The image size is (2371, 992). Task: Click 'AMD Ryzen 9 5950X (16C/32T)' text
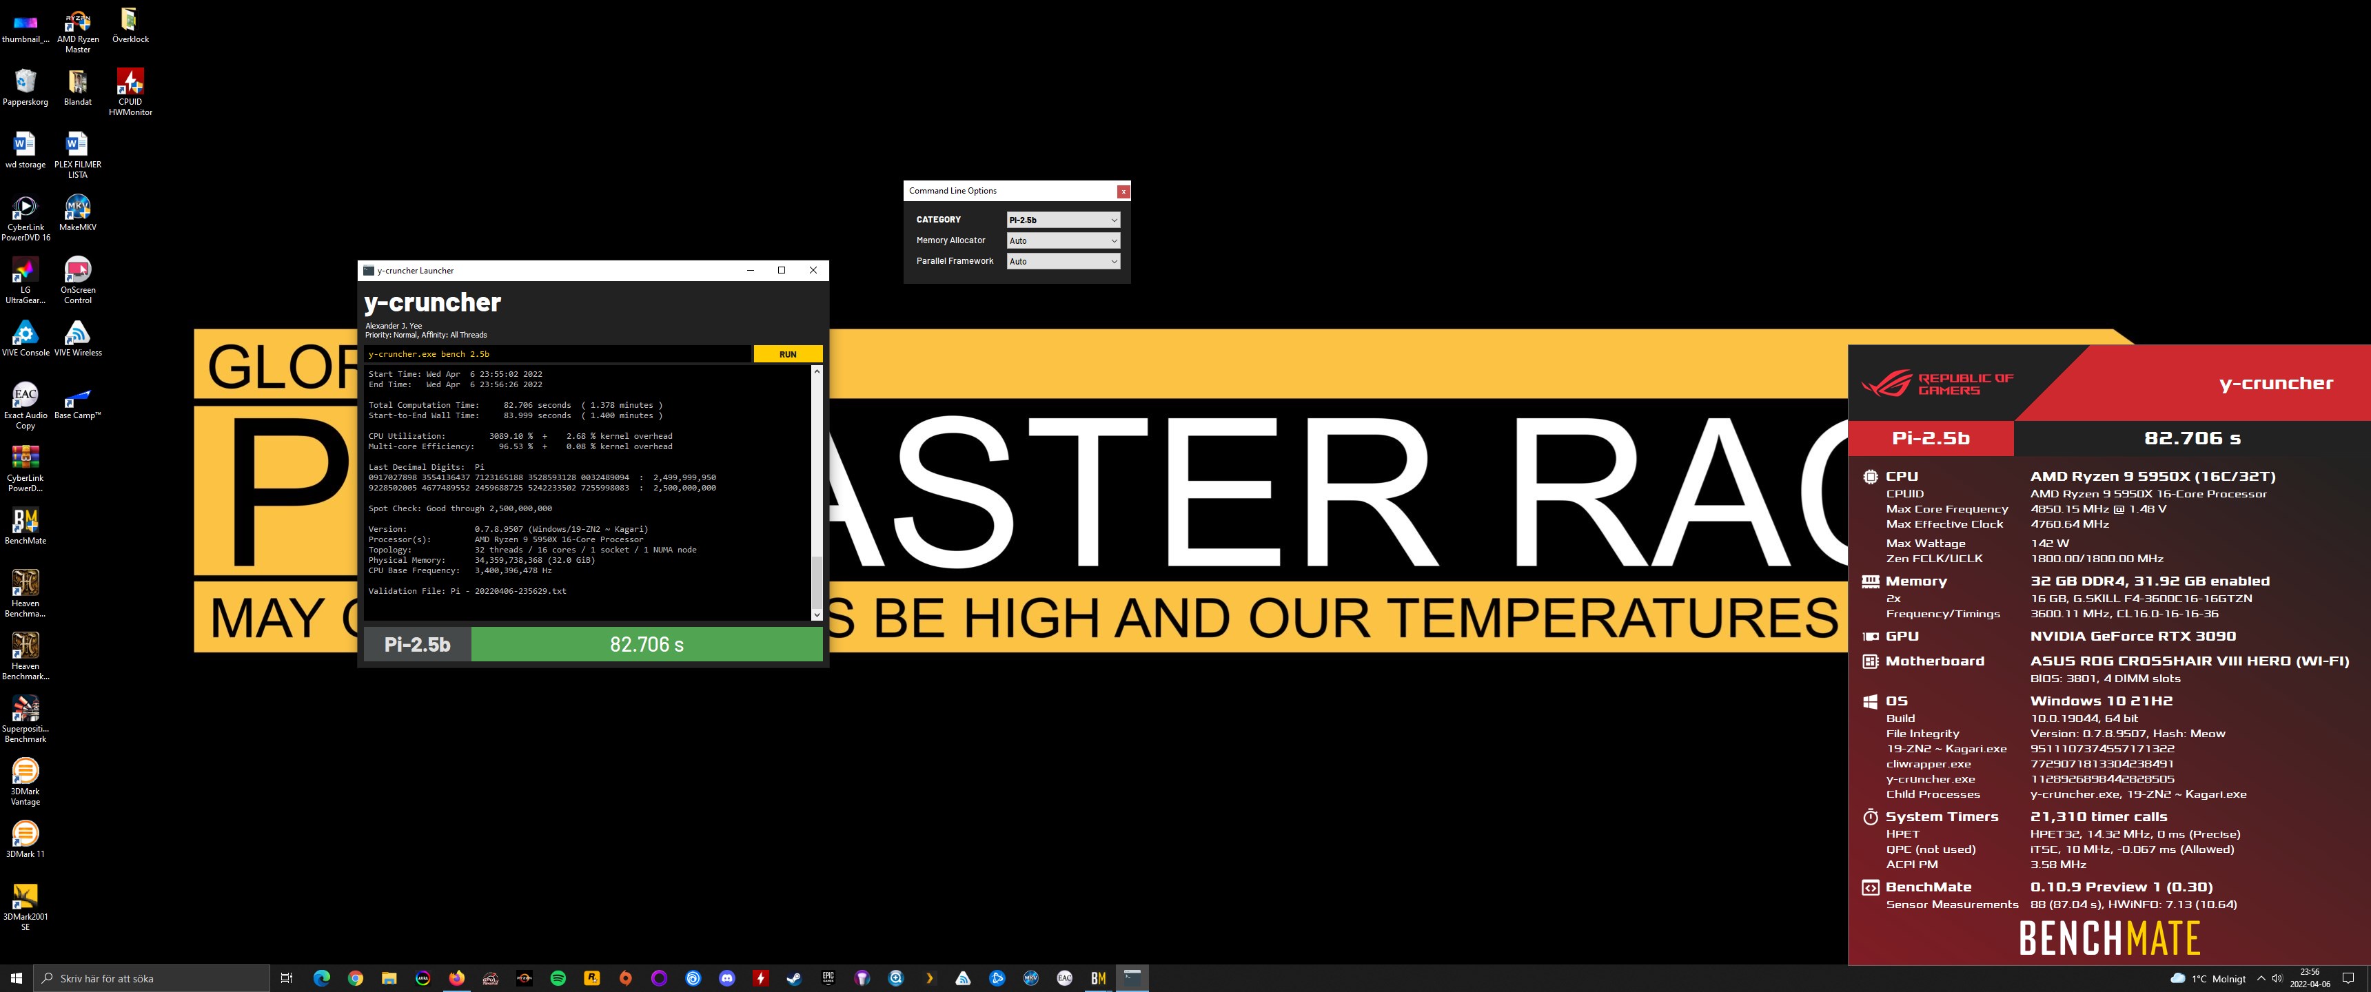(2153, 477)
